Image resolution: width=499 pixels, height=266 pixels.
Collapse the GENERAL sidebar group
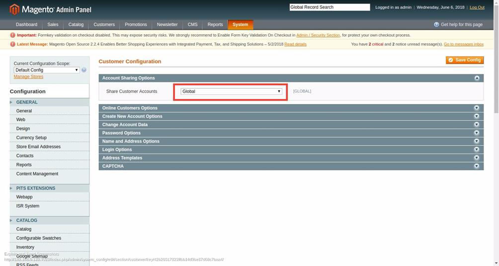coord(27,102)
